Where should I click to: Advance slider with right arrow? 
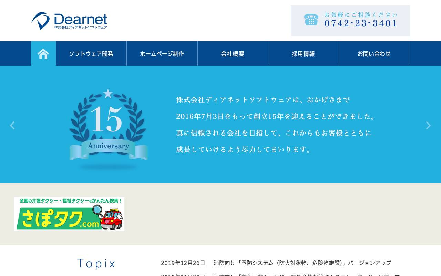point(428,125)
